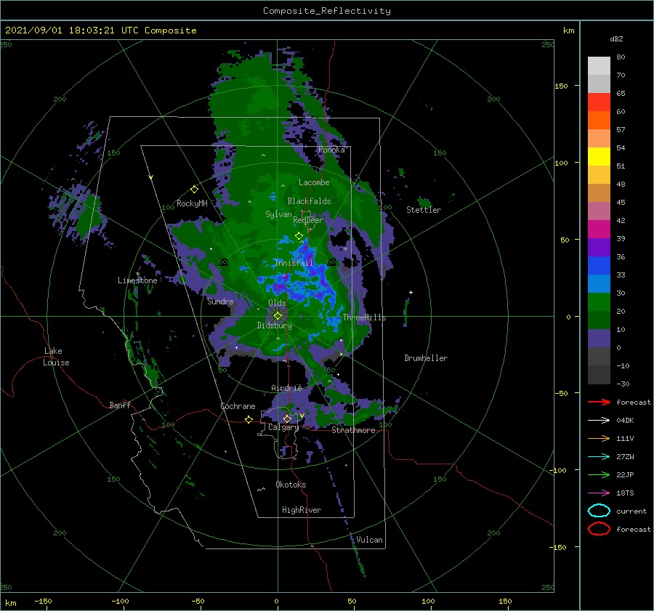
Task: Select the purple 36–39 dBZ swatch
Action: [x=599, y=248]
